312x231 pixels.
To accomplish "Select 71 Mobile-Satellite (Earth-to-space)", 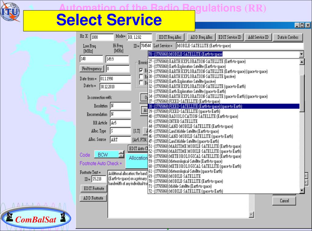I will pyautogui.click(x=224, y=186).
